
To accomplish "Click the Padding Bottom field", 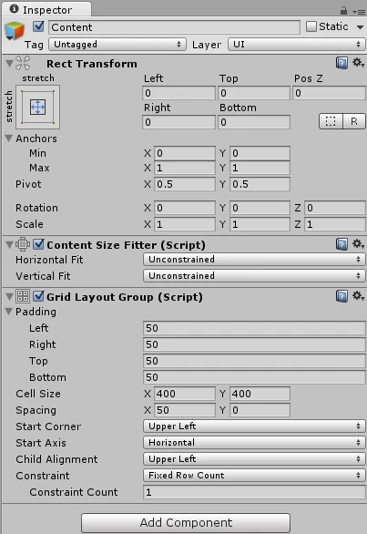I will pyautogui.click(x=254, y=377).
